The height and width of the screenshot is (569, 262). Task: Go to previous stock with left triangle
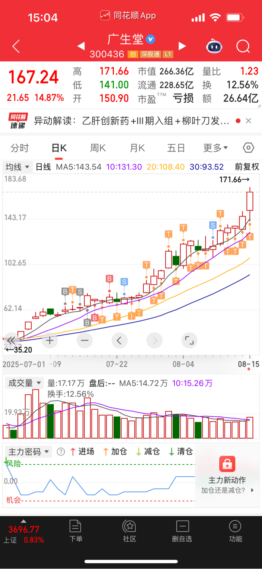[81, 46]
